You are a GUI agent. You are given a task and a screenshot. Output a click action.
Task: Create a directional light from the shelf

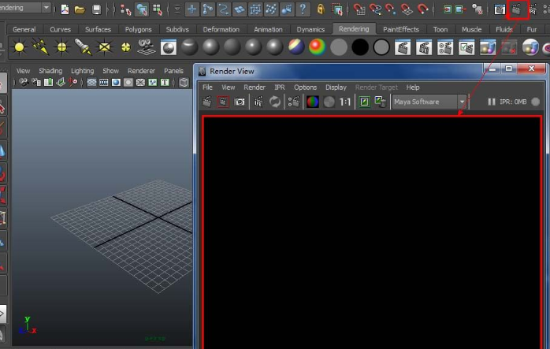pyautogui.click(x=40, y=47)
